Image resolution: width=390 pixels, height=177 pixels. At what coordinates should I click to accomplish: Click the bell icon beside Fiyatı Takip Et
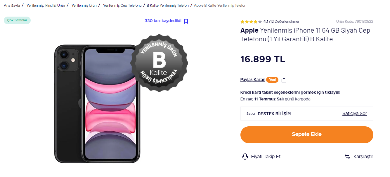click(245, 156)
